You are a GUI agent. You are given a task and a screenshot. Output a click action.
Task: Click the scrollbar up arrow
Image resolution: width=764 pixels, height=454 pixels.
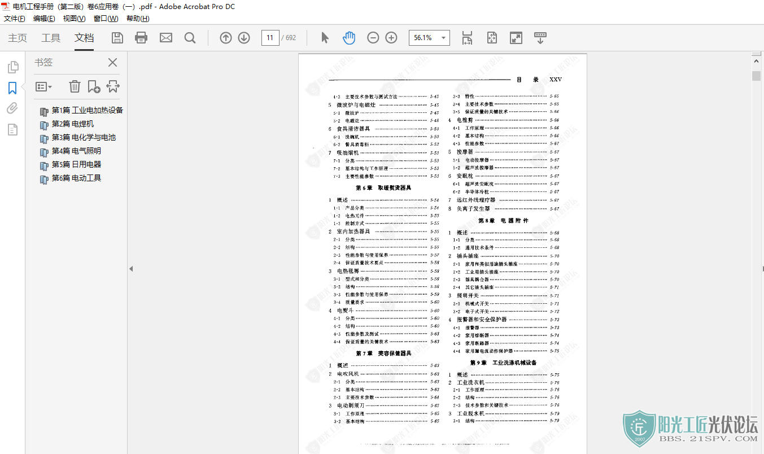pos(757,60)
